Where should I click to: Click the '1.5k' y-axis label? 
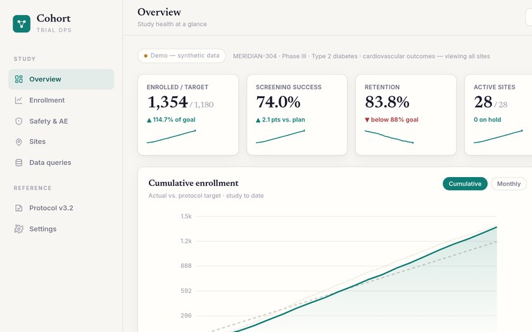tap(186, 216)
